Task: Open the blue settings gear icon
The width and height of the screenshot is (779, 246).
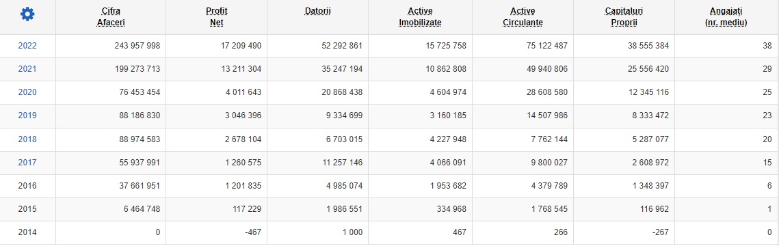Action: pyautogui.click(x=27, y=15)
